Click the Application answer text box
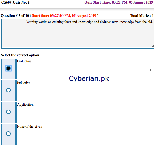 click(85, 112)
